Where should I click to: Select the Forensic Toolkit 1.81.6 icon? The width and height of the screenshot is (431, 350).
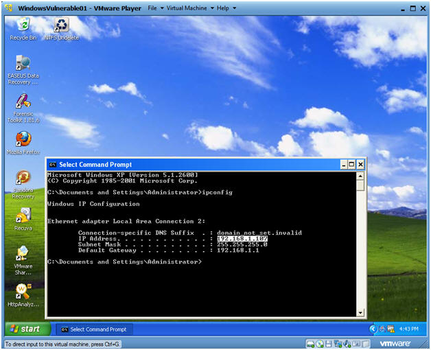point(23,108)
